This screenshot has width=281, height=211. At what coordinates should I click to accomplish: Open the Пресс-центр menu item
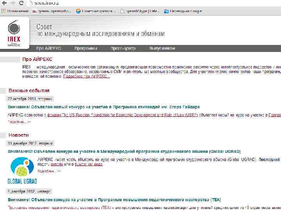tap(123, 48)
